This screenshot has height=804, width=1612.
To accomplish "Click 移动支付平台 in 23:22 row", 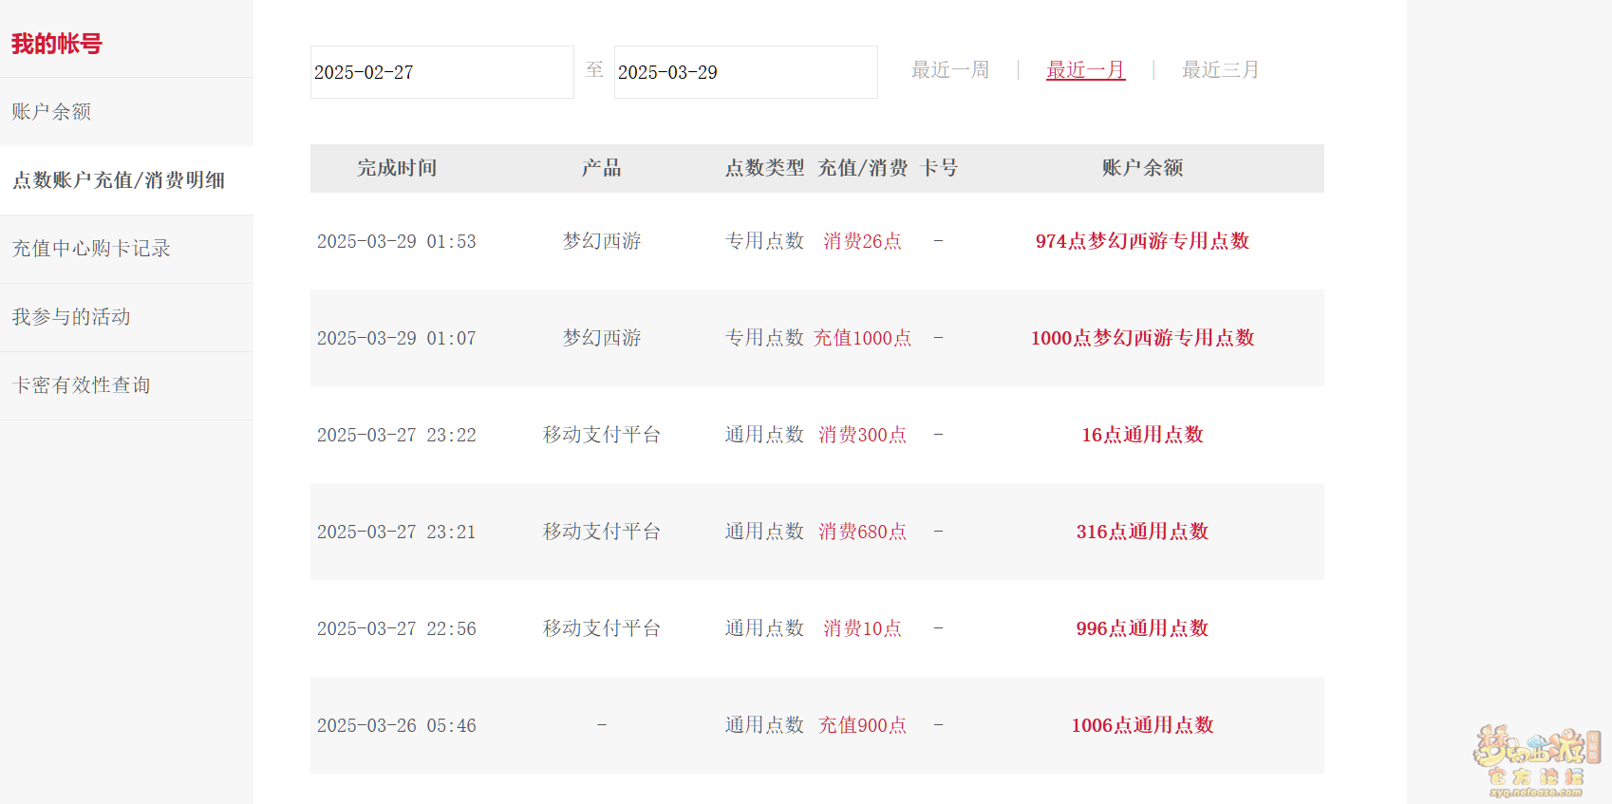I will tap(602, 435).
